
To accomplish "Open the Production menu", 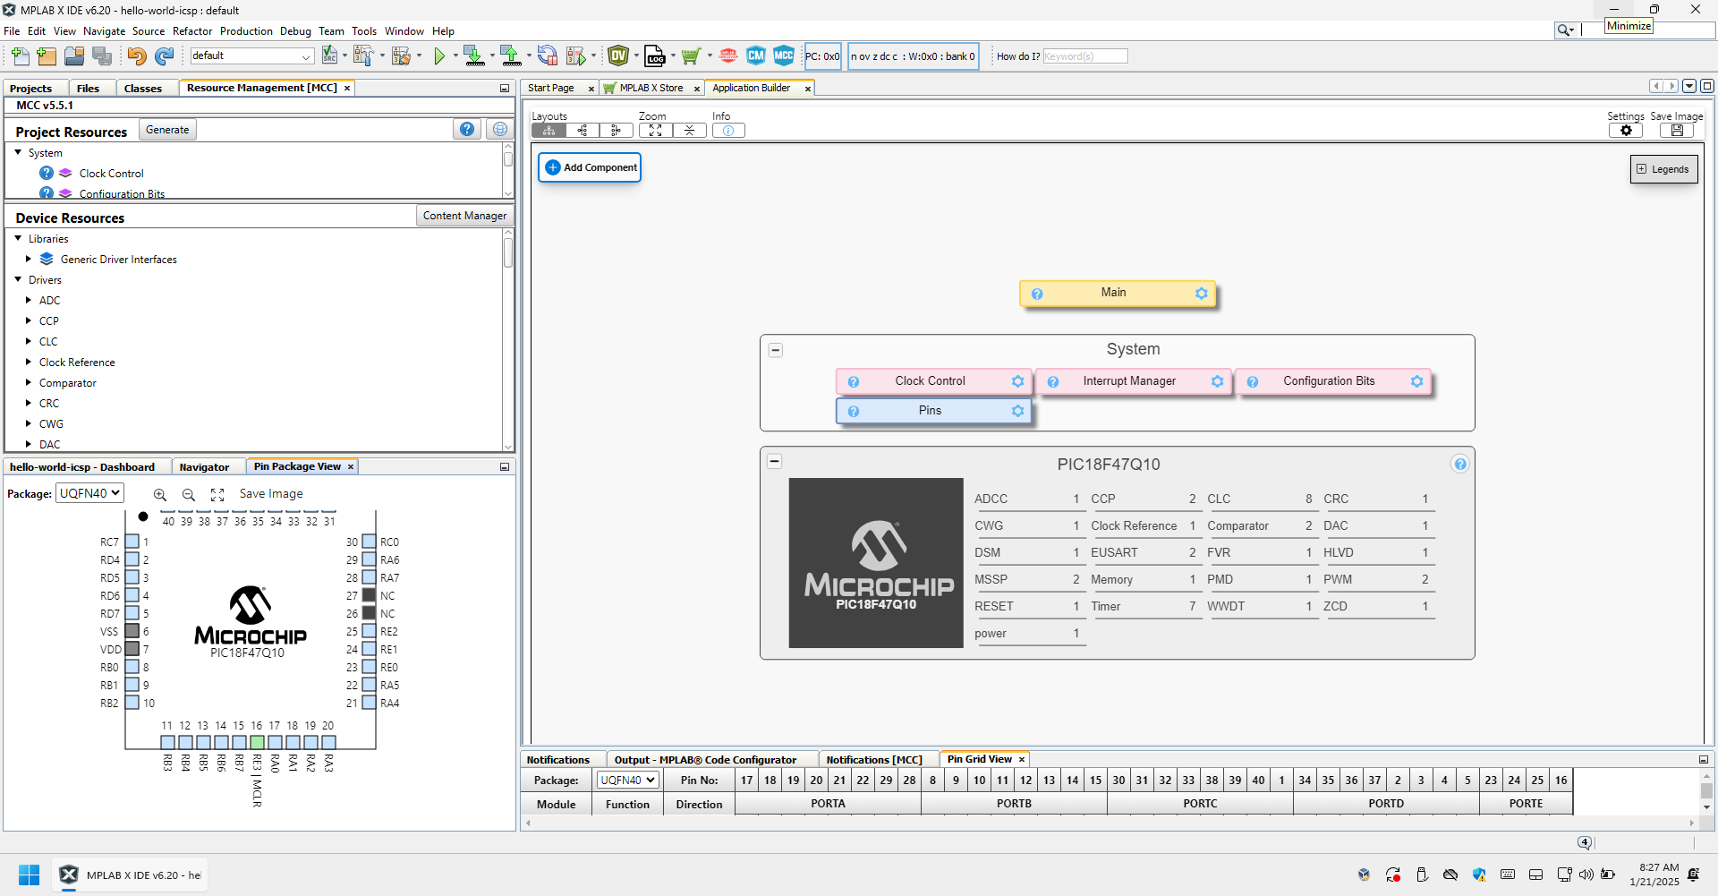I will 246,31.
